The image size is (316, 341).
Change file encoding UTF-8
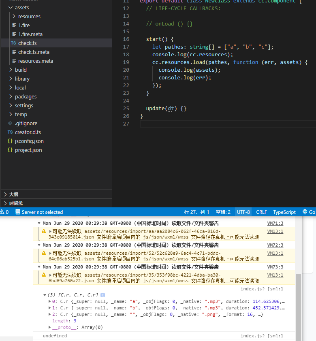(243, 212)
